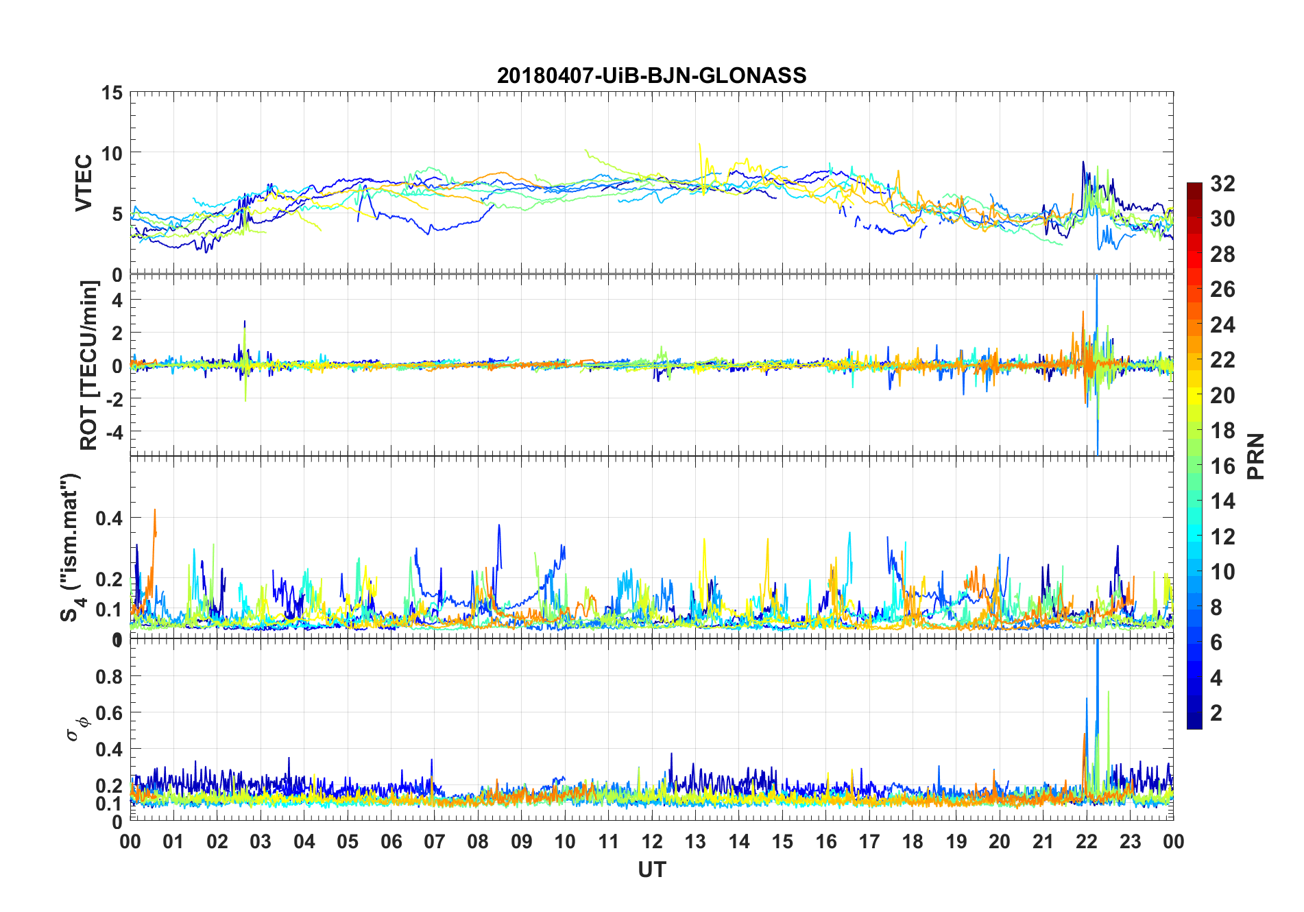Select hour 03 on the UT axis
Image resolution: width=1304 pixels, height=912 pixels.
point(261,841)
